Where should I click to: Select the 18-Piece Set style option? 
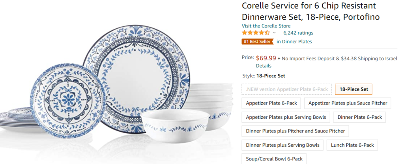click(x=353, y=89)
